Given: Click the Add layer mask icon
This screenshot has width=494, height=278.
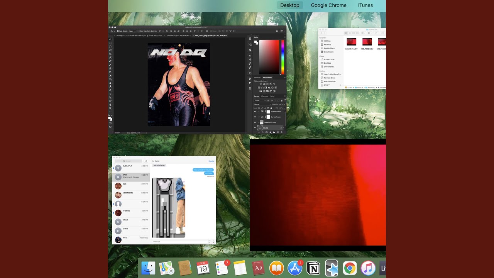Looking at the screenshot, I should click(x=266, y=132).
